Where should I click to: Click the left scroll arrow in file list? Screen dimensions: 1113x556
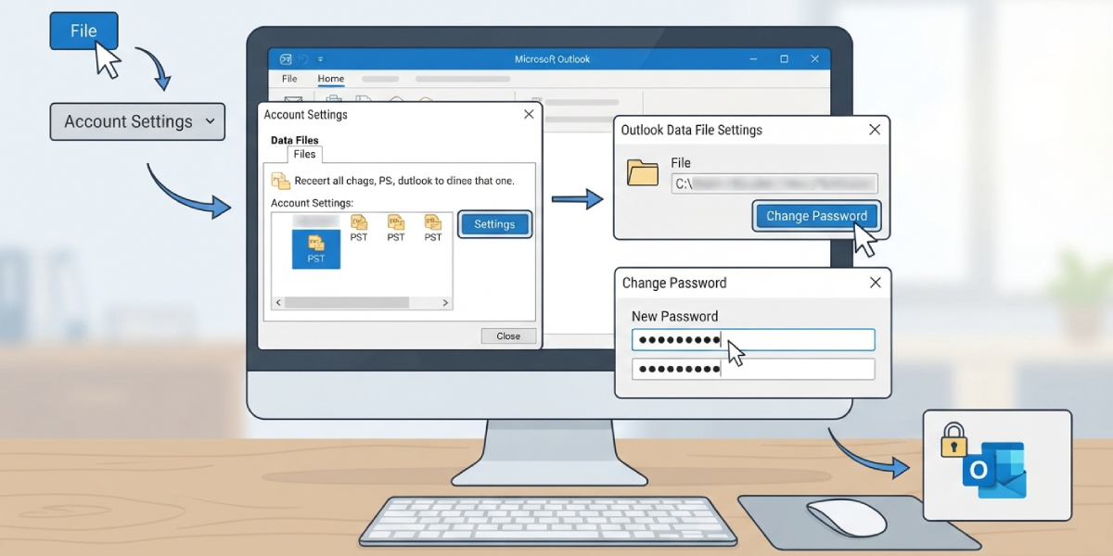[x=277, y=303]
